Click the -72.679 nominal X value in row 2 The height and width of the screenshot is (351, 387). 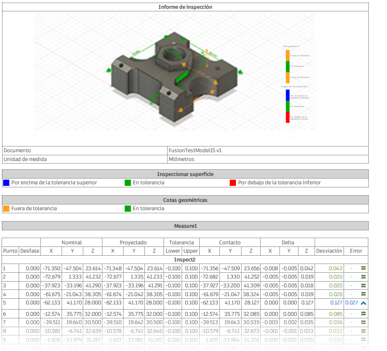[x=51, y=276]
